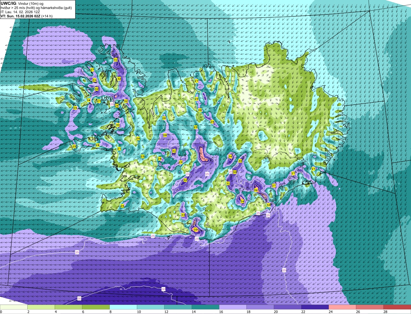Click the "UWC/IG" title text
Viewport: 411px width, 314px height.
click(x=8, y=3)
